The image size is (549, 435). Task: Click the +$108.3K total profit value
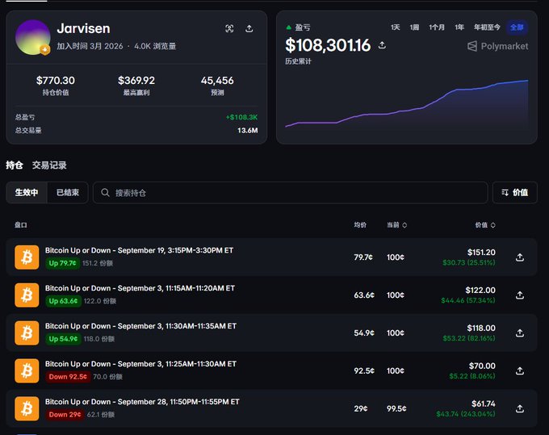[241, 117]
